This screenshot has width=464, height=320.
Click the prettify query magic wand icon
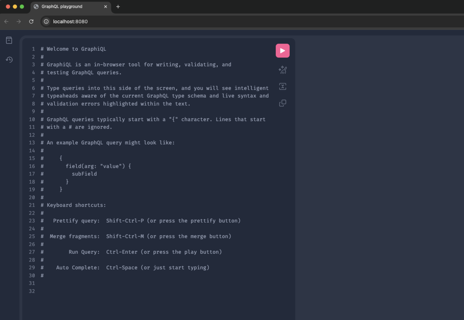point(283,70)
